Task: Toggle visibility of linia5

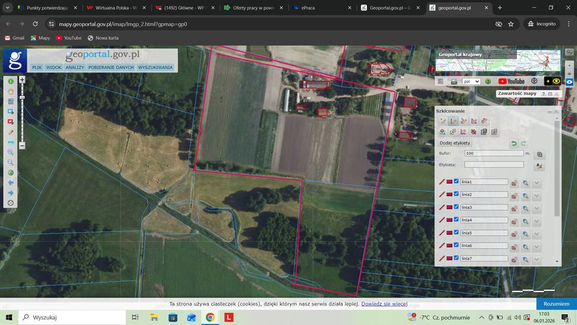Action: 456,232
